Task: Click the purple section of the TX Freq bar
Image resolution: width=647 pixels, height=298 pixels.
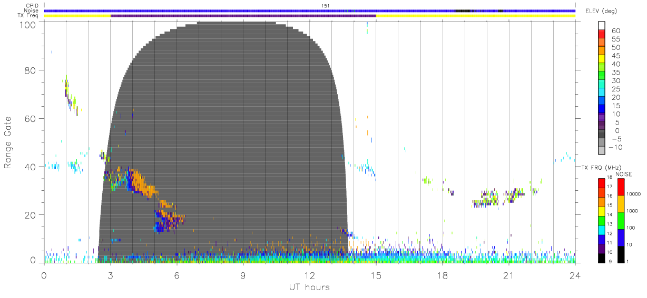Action: point(243,16)
